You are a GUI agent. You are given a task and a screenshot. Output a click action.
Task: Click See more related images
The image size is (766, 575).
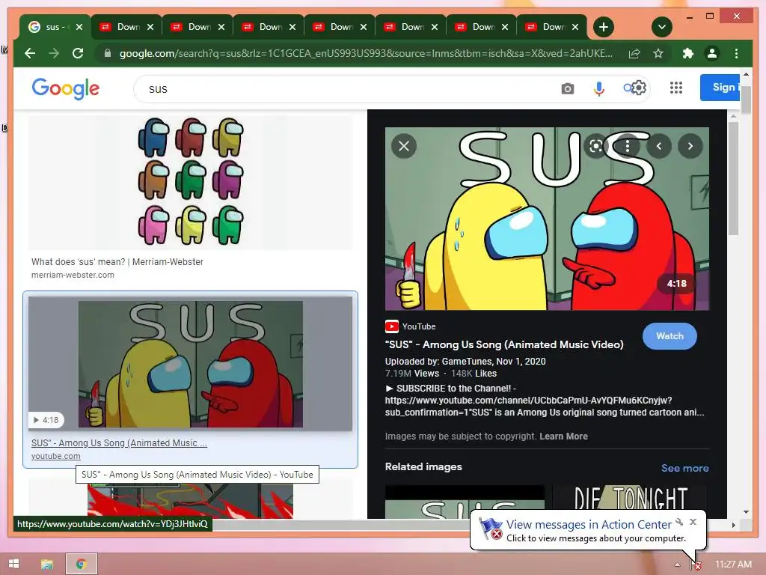tap(685, 468)
